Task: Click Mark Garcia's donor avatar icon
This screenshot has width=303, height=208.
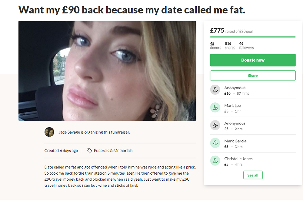Action: [215, 143]
